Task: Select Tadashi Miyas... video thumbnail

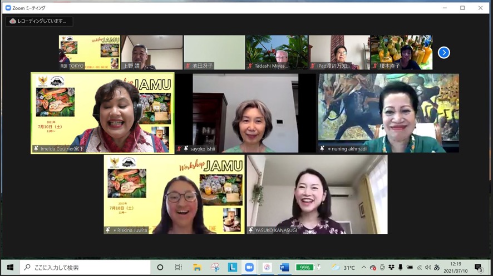Action: (277, 52)
